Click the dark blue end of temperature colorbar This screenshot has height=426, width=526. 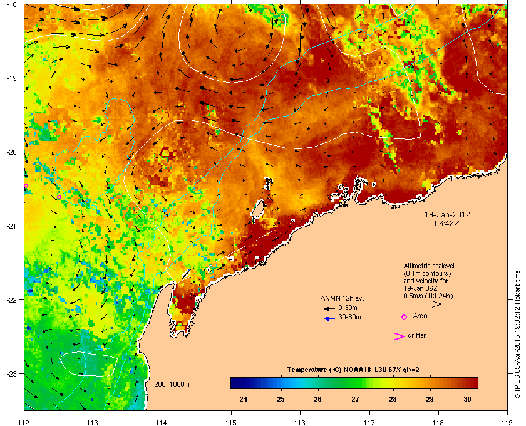(x=237, y=383)
